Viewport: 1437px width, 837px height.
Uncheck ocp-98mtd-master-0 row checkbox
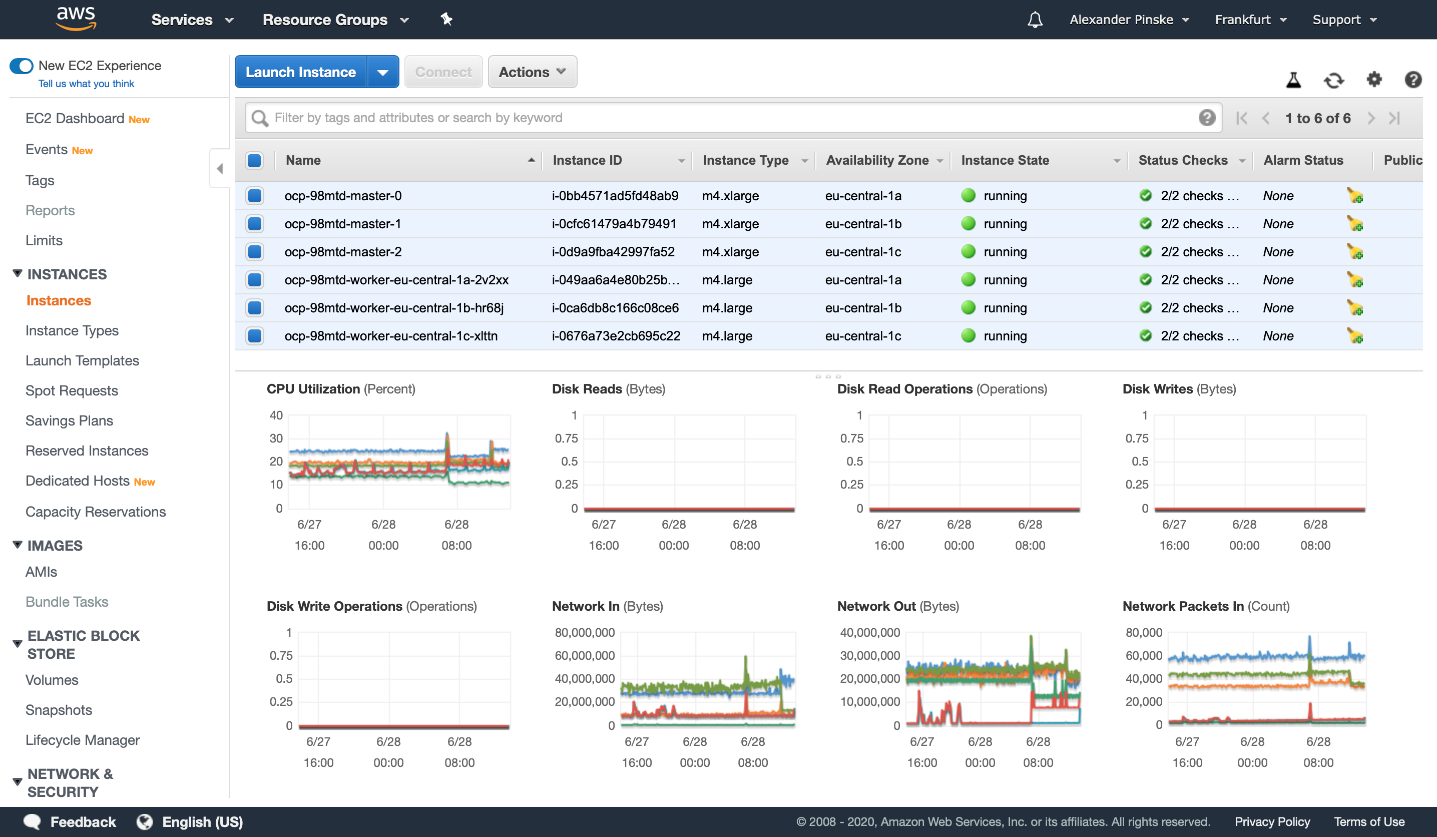pos(254,196)
